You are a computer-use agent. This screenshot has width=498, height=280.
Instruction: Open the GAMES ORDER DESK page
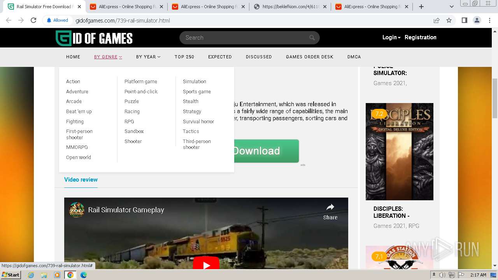click(310, 57)
